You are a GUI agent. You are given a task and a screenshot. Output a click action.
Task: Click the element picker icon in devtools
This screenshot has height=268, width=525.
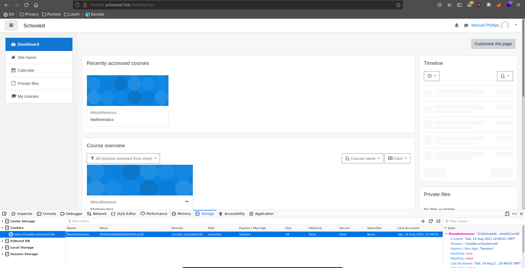click(4, 214)
